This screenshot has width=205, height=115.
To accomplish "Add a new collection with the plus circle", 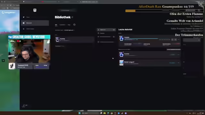I will [x=74, y=25].
